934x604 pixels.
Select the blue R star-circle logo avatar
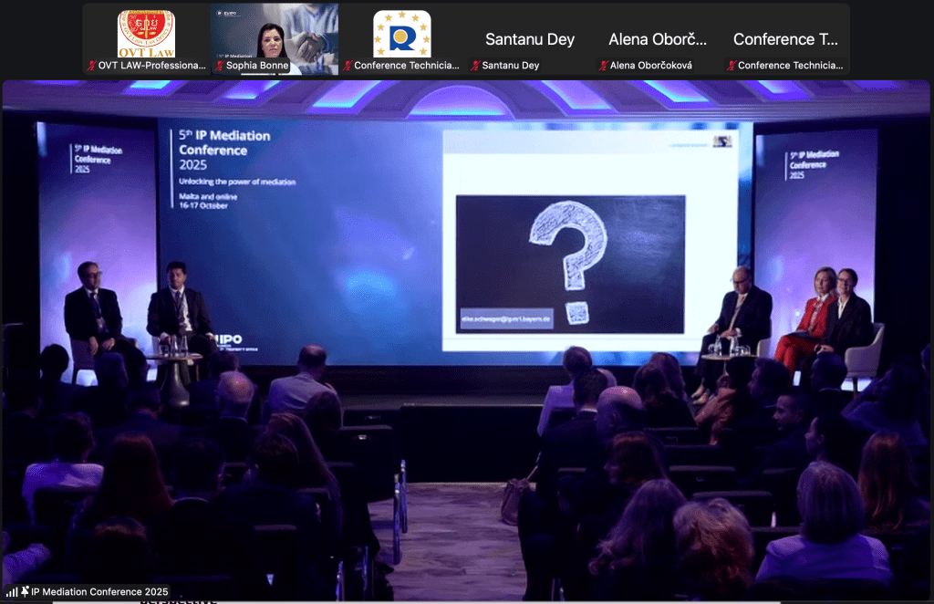coord(401,34)
